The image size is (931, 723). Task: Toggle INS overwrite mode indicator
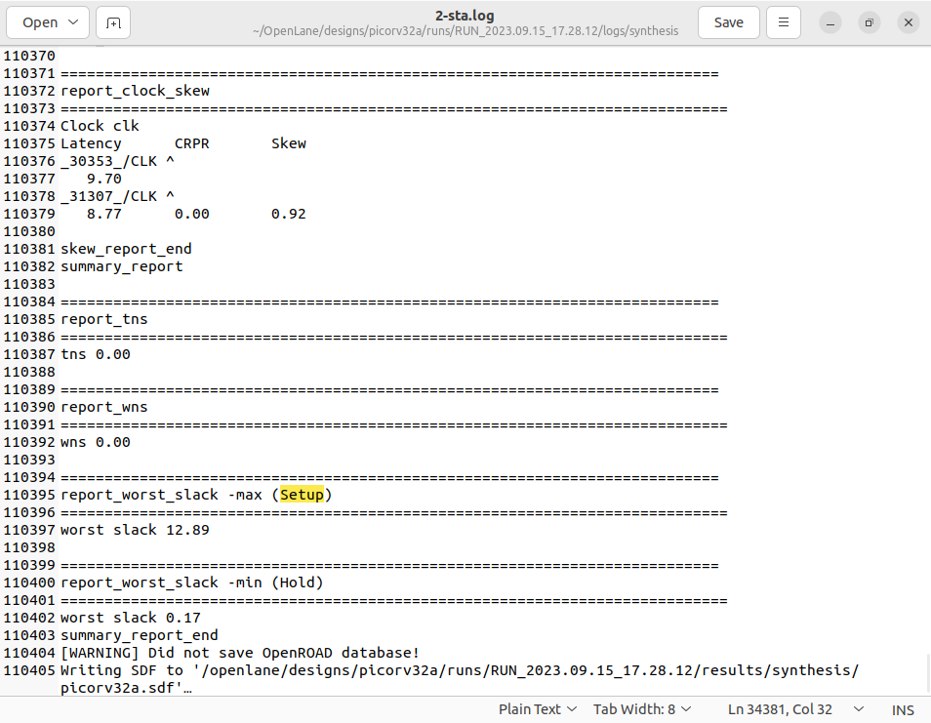coord(903,709)
